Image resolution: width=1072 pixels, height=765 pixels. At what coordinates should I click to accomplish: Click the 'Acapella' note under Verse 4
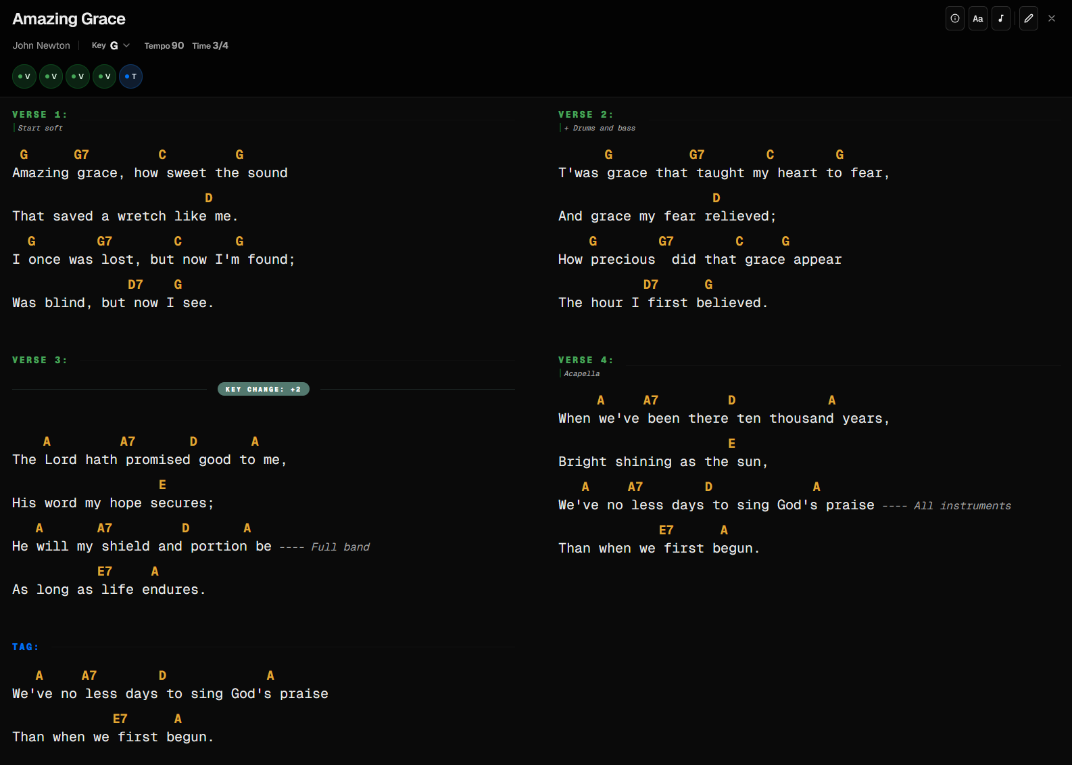582,373
